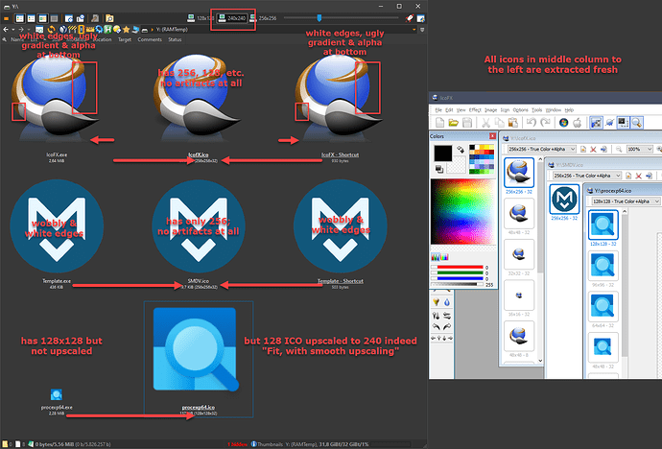Click the magnifier preview icon in IcoFX toolbar
This screenshot has width=662, height=449.
tap(637, 123)
